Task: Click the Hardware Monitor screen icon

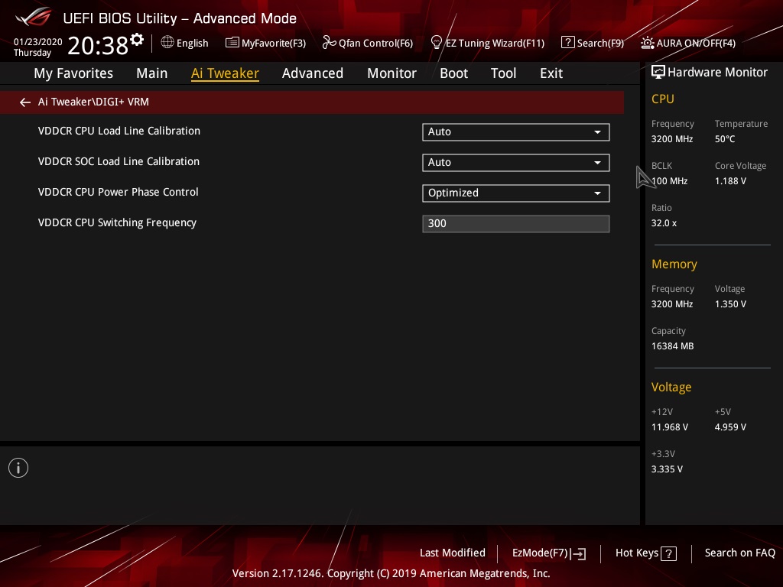Action: (658, 73)
